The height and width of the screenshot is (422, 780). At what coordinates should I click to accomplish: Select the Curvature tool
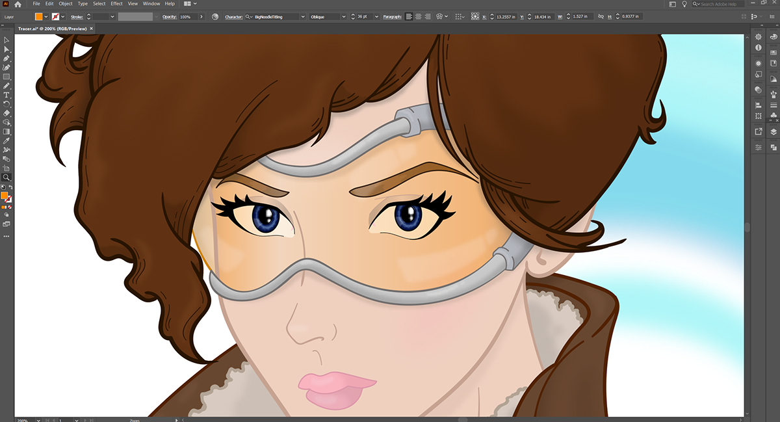point(6,68)
